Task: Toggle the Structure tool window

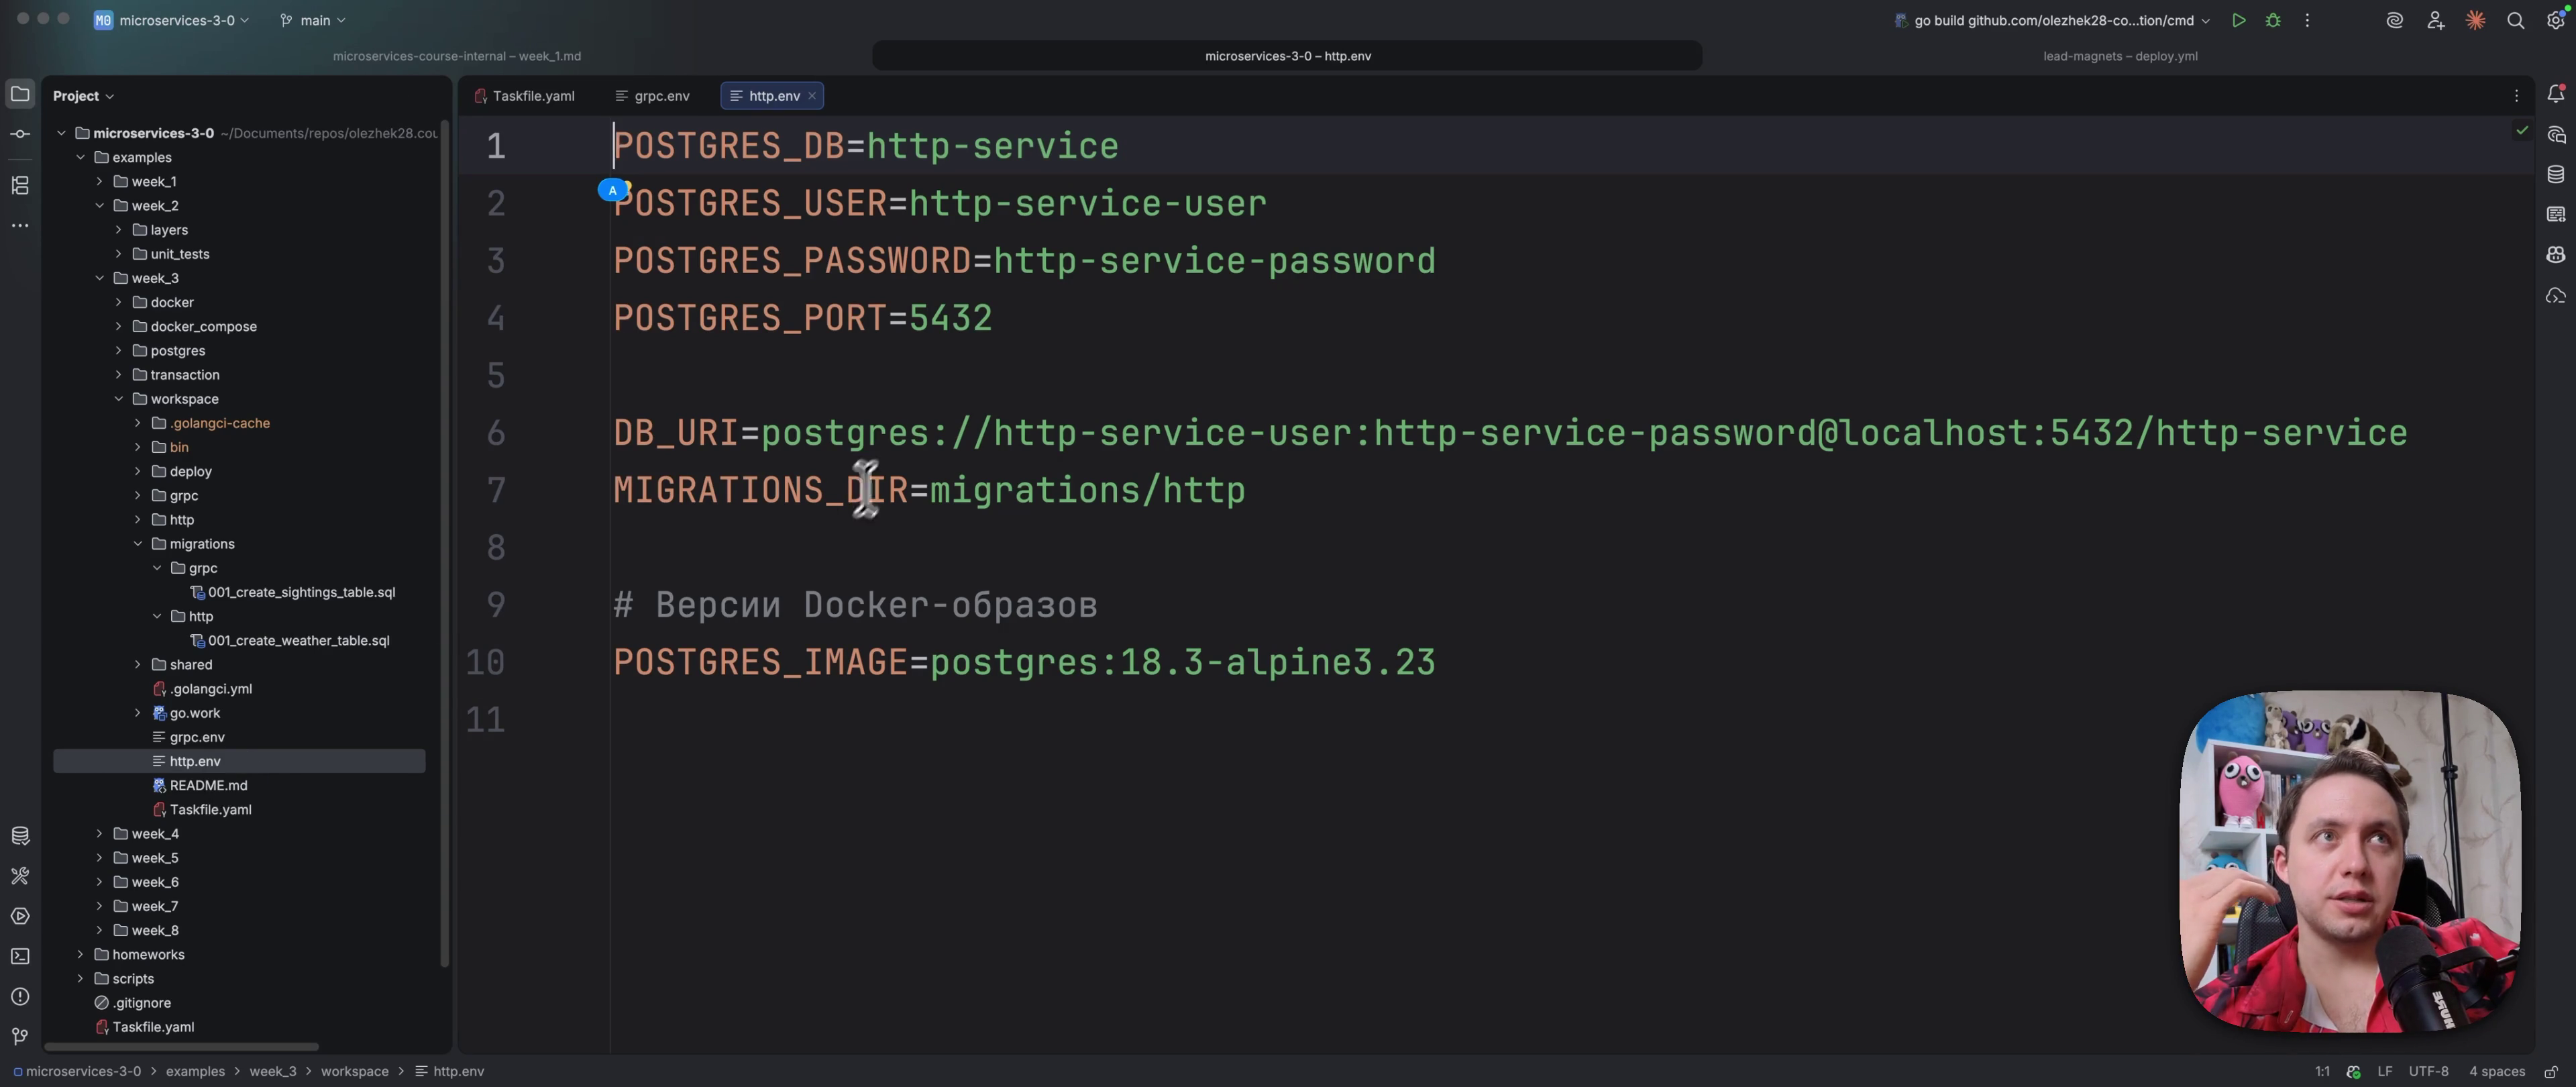Action: (20, 185)
